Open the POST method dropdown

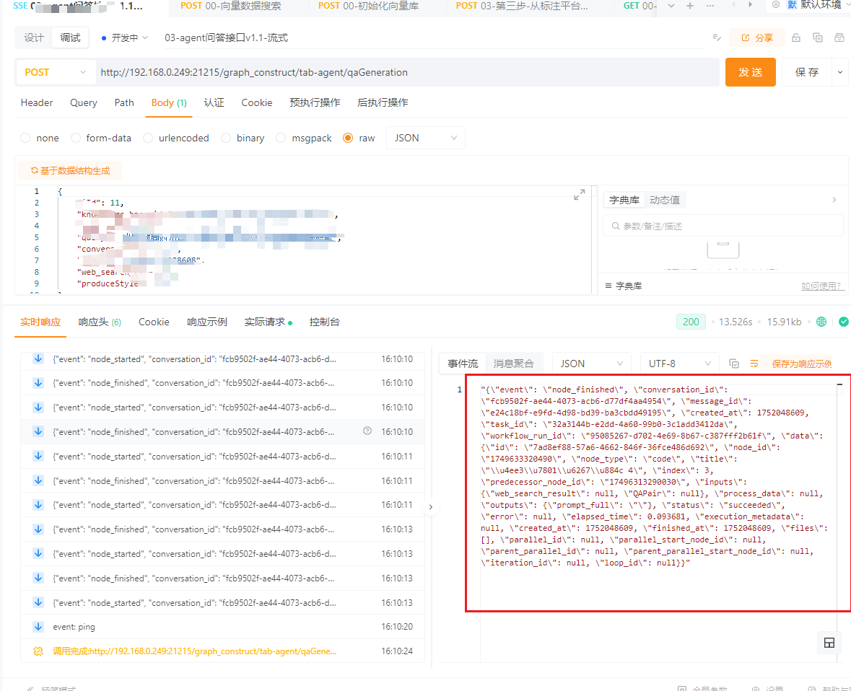coord(55,72)
